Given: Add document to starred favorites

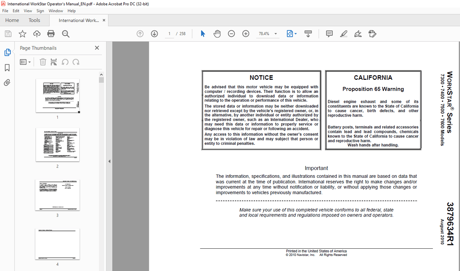Looking at the screenshot, I should tap(23, 34).
